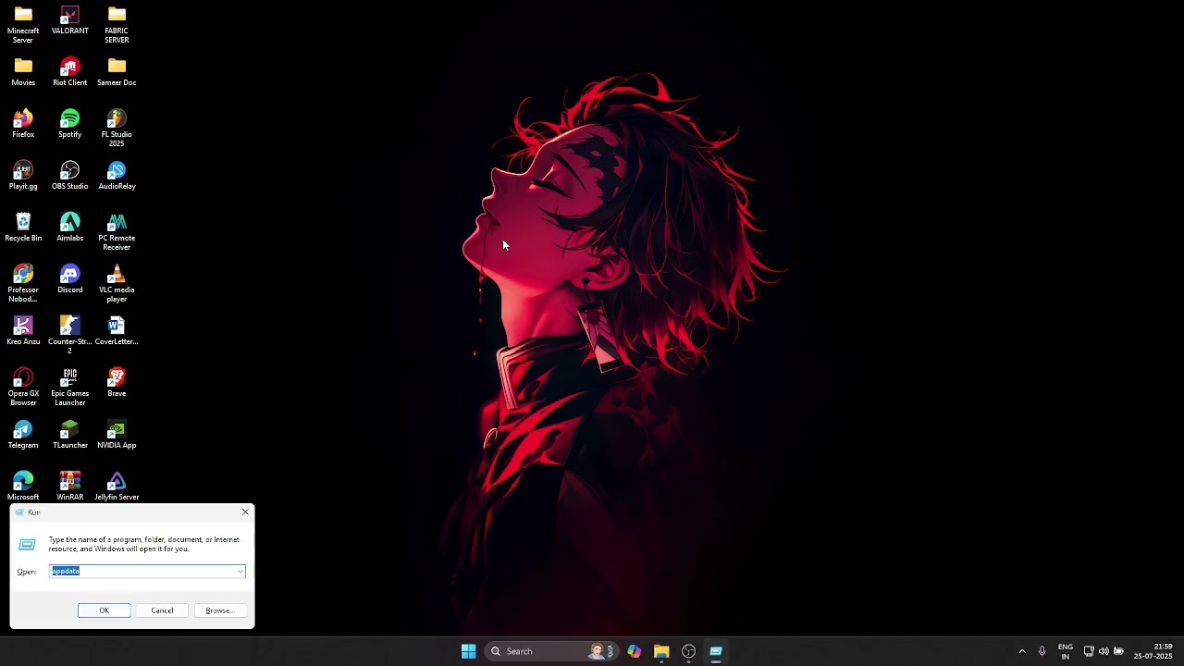Select the VLC media player icon
This screenshot has height=666, width=1184.
tap(117, 283)
